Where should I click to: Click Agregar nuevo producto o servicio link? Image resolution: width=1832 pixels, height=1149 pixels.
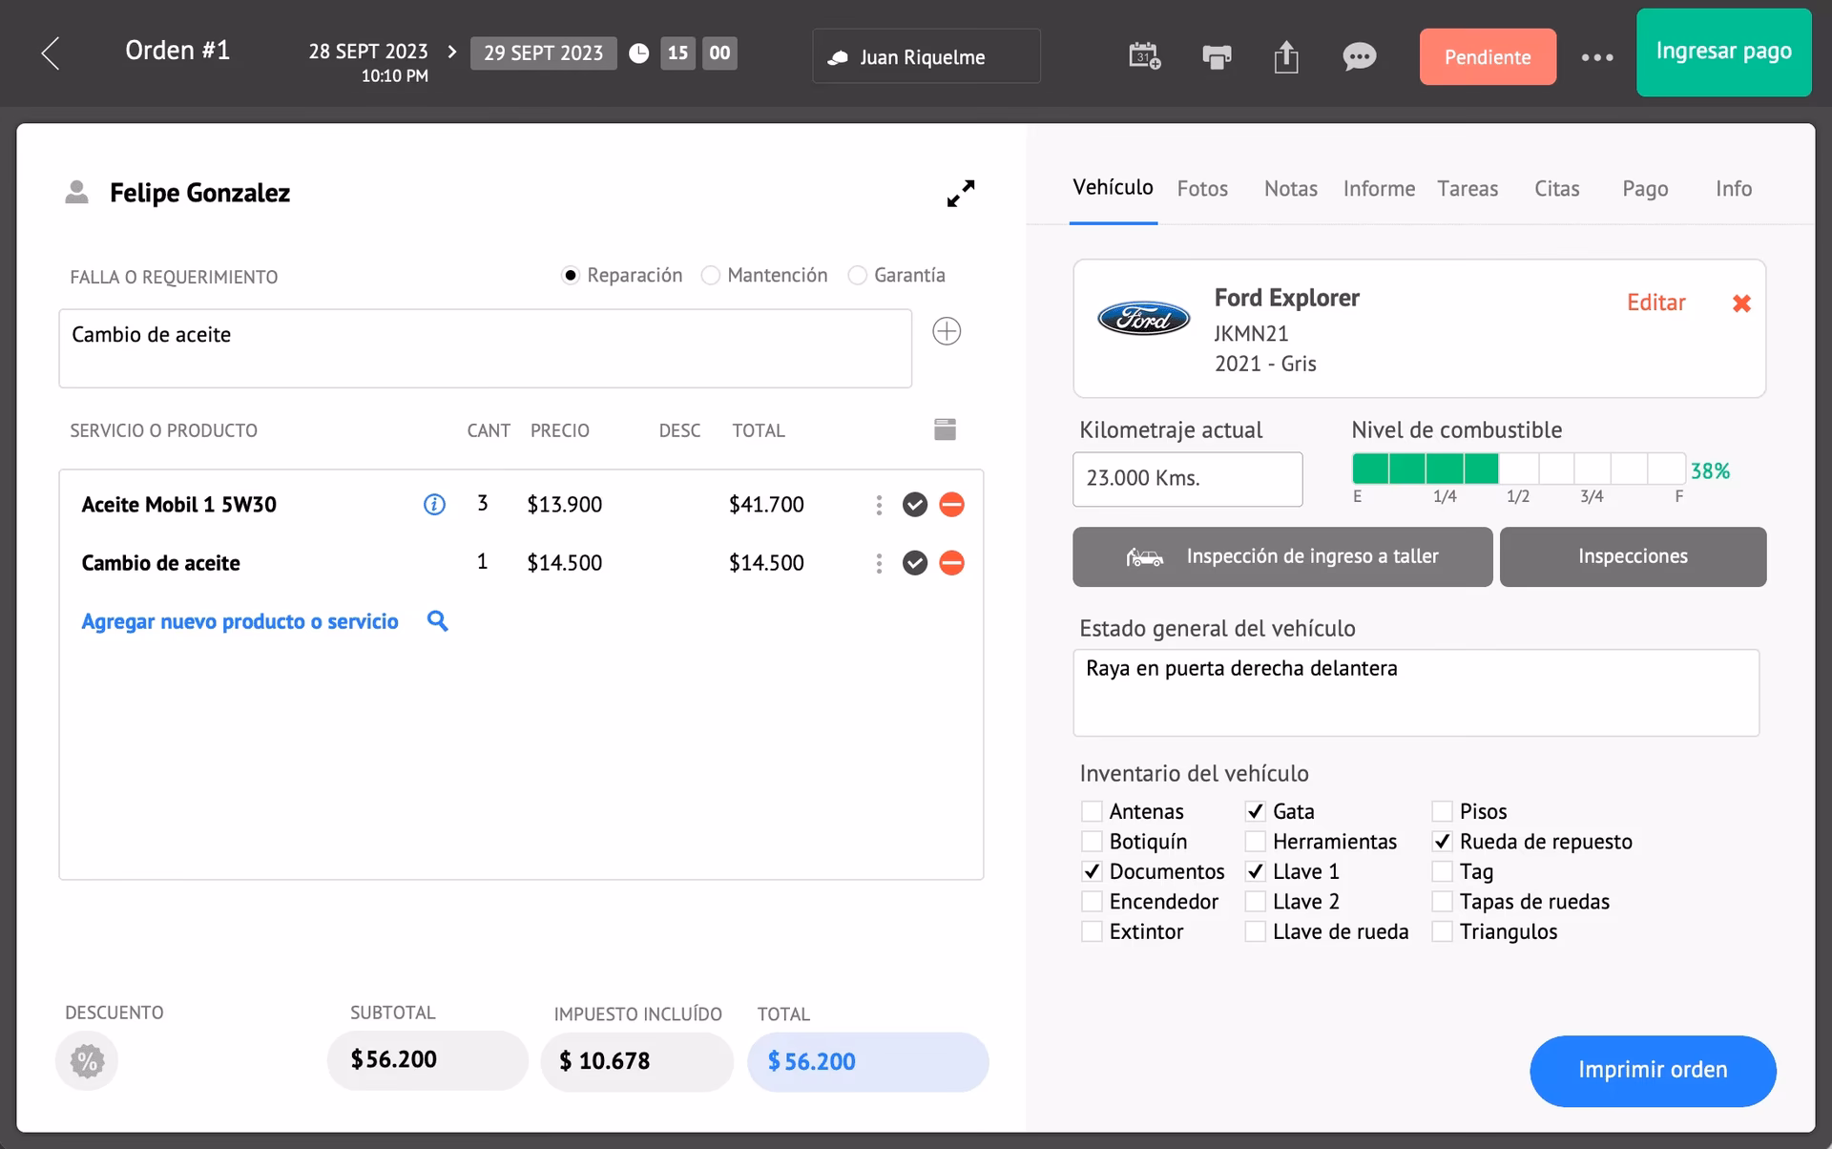click(x=239, y=622)
